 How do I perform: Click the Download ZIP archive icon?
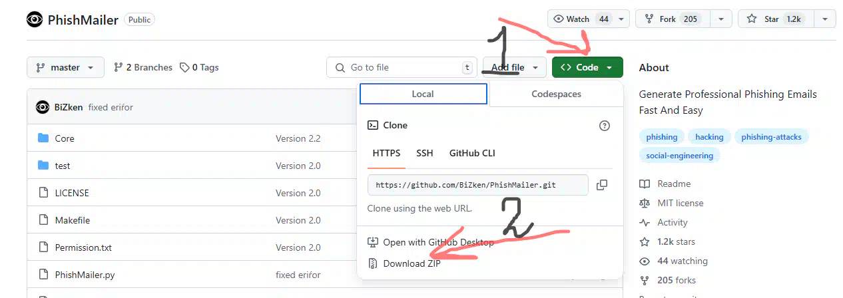click(x=373, y=263)
